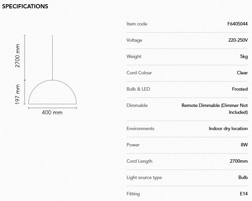This screenshot has height=201, width=252.
Task: Click the pendant lamp dome diagram
Action: pyautogui.click(x=53, y=93)
